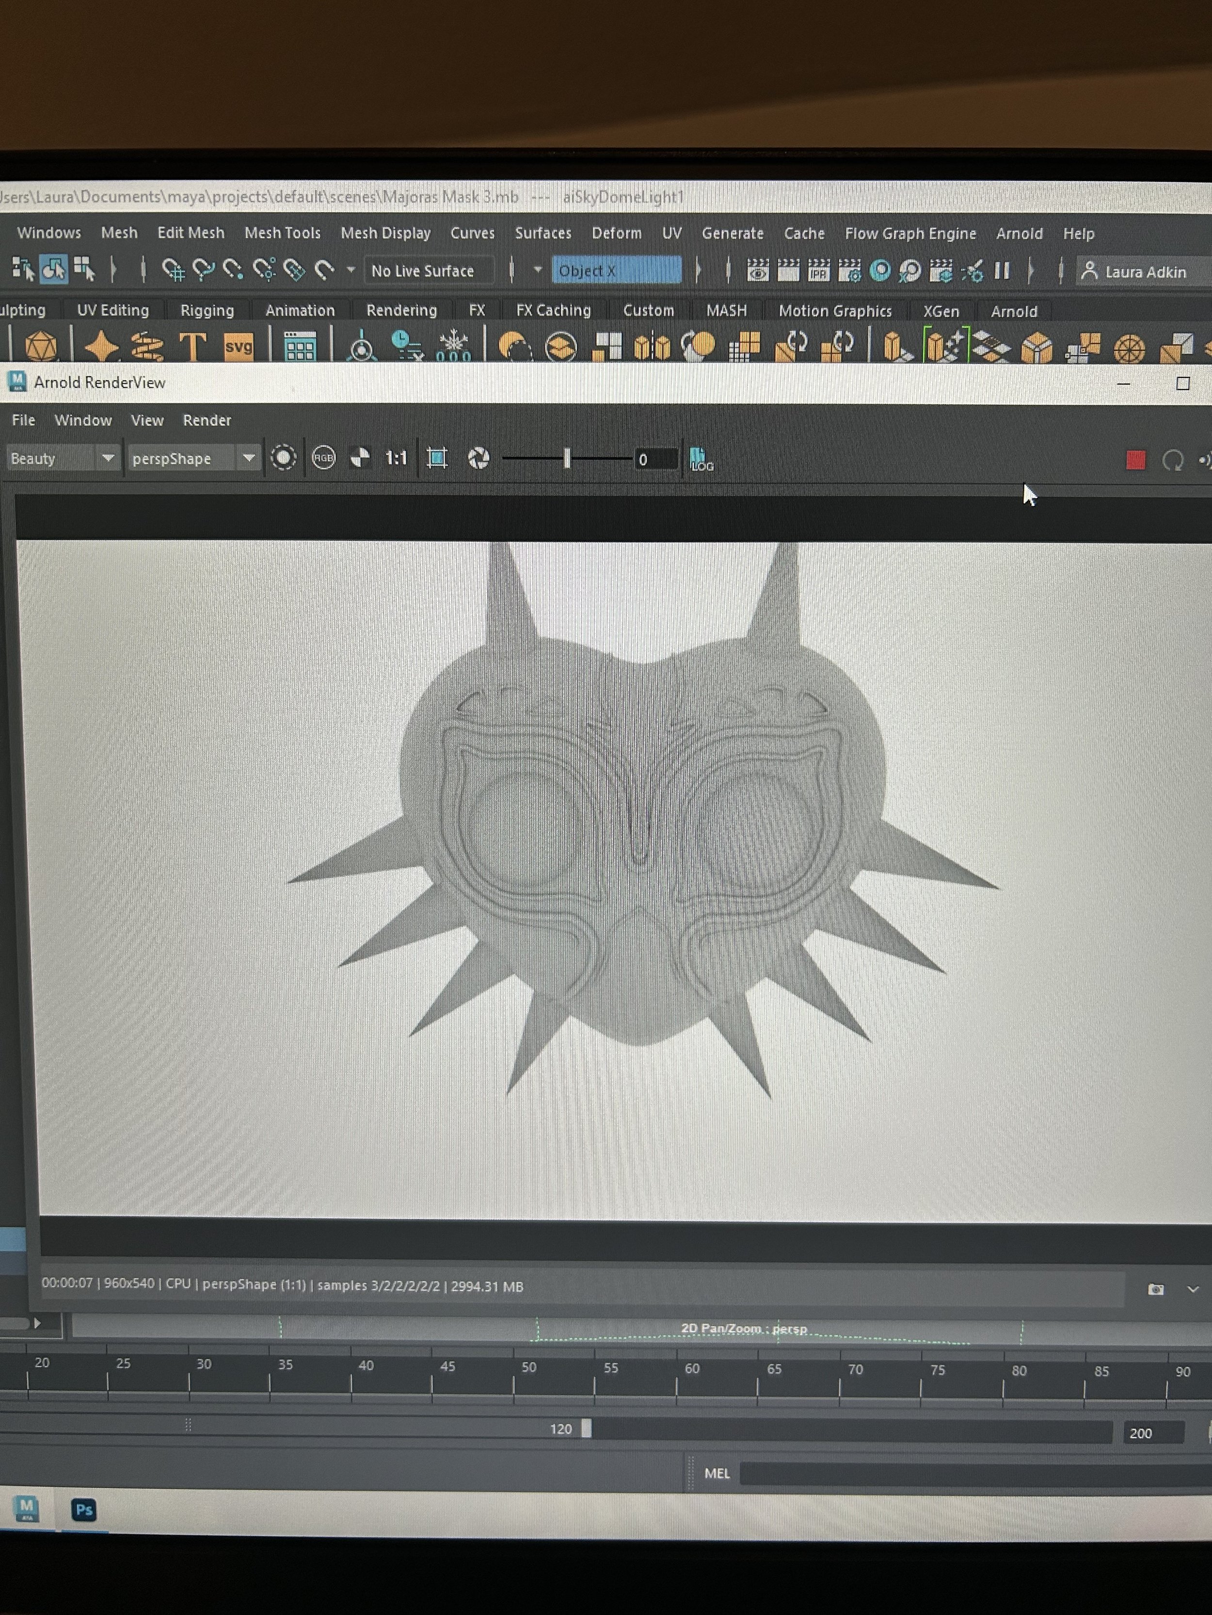Expand the small arrow after the snap icons
The width and height of the screenshot is (1212, 1615).
pos(351,269)
